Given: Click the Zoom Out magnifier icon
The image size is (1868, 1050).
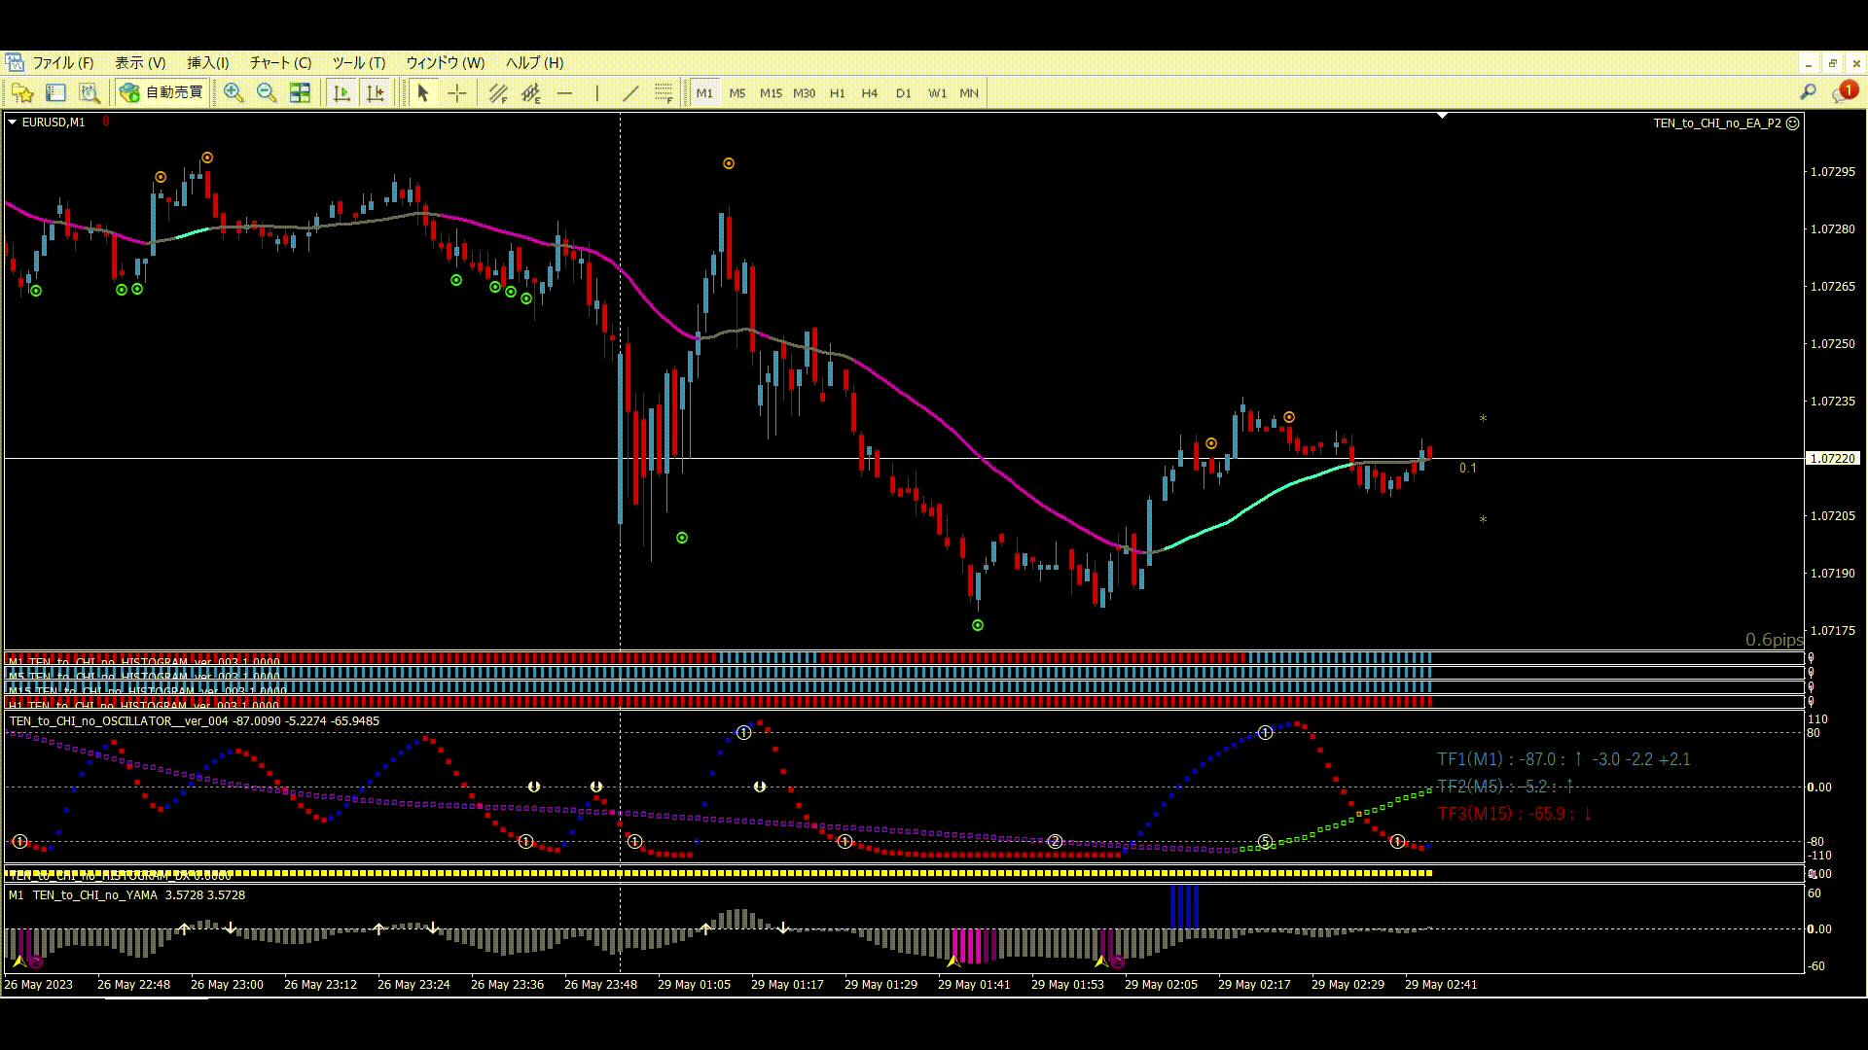Looking at the screenshot, I should click(267, 93).
